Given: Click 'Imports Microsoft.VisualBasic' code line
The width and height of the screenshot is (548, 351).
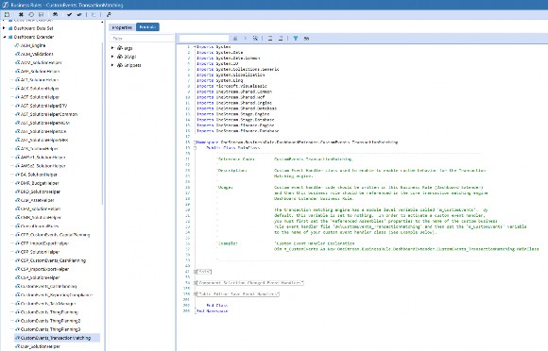Looking at the screenshot, I should pos(231,86).
